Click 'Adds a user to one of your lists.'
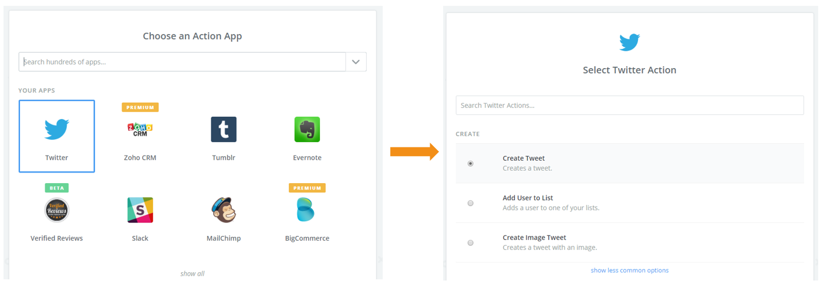Image resolution: width=827 pixels, height=294 pixels. click(551, 208)
